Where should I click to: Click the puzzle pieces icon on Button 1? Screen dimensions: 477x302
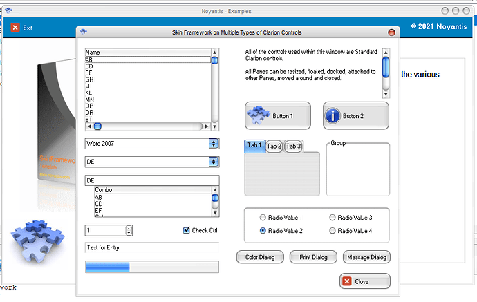coord(259,115)
